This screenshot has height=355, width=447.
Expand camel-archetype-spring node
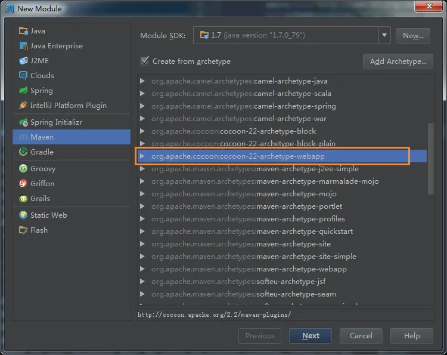(x=142, y=106)
